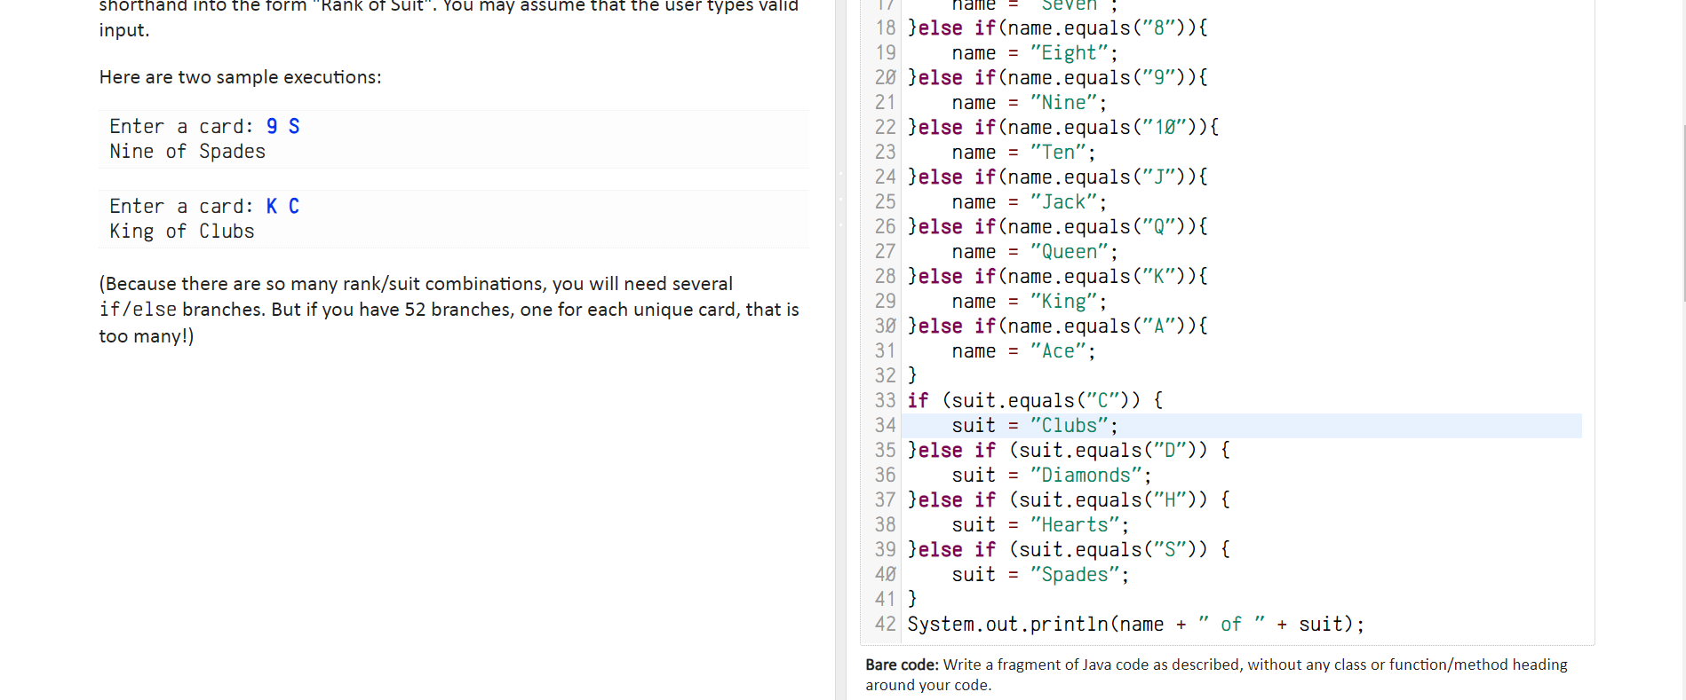Click code line 24 equals "J"
1686x700 pixels.
(x=1057, y=177)
